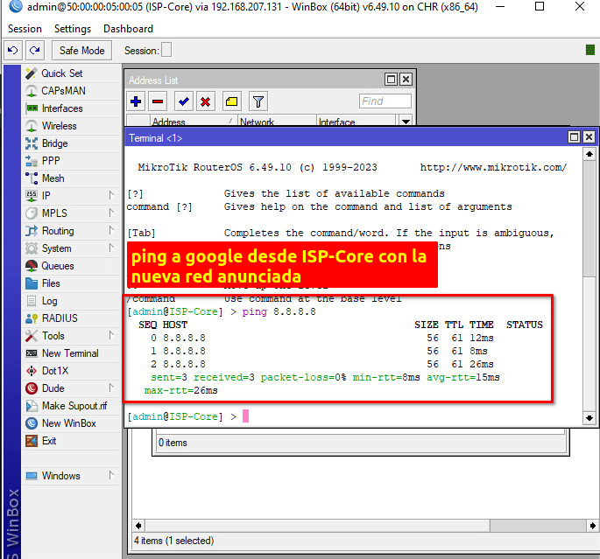Open the filter funnel in Address List
This screenshot has height=559, width=600.
tap(258, 101)
